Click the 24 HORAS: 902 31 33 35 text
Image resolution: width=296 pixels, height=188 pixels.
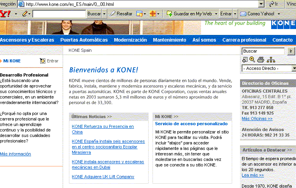click(x=265, y=135)
